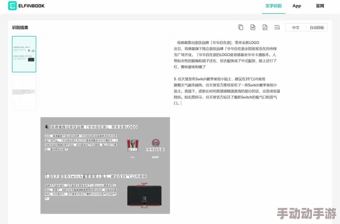Export result as Word document
The width and height of the screenshot is (340, 224).
[x=253, y=27]
